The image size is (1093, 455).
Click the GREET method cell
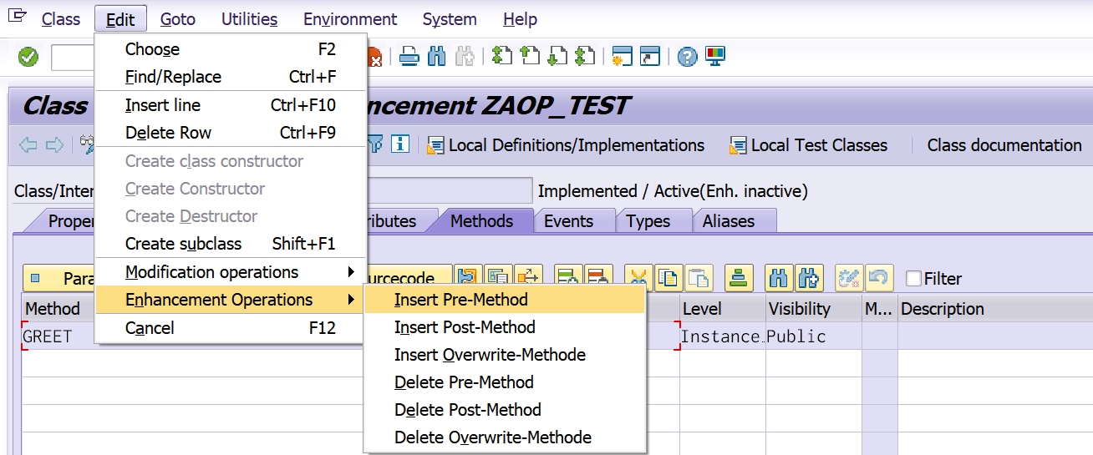(x=58, y=336)
